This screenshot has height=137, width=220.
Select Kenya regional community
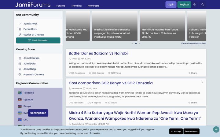(27, 106)
